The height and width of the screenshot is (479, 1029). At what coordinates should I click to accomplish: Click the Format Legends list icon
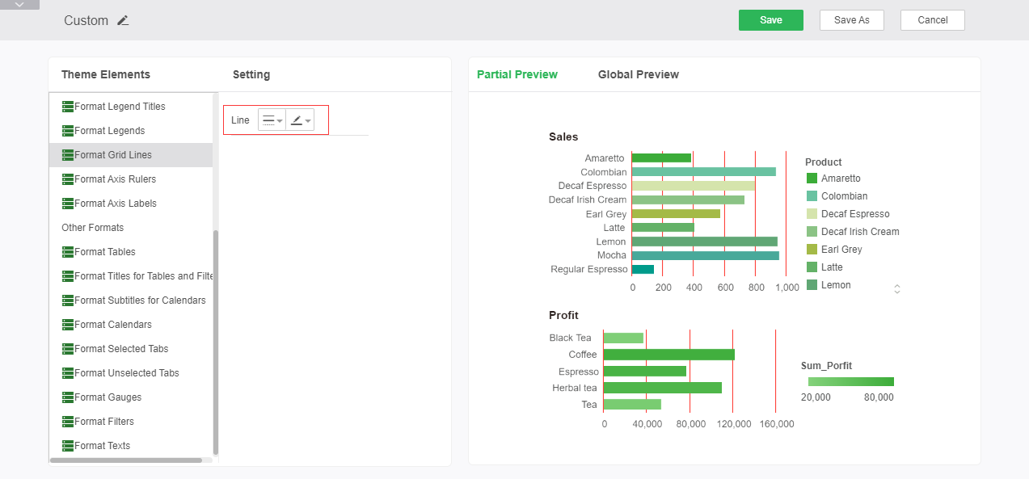(x=68, y=131)
